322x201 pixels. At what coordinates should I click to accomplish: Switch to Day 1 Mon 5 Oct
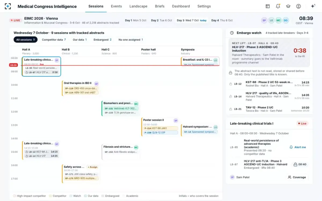click(136, 20)
